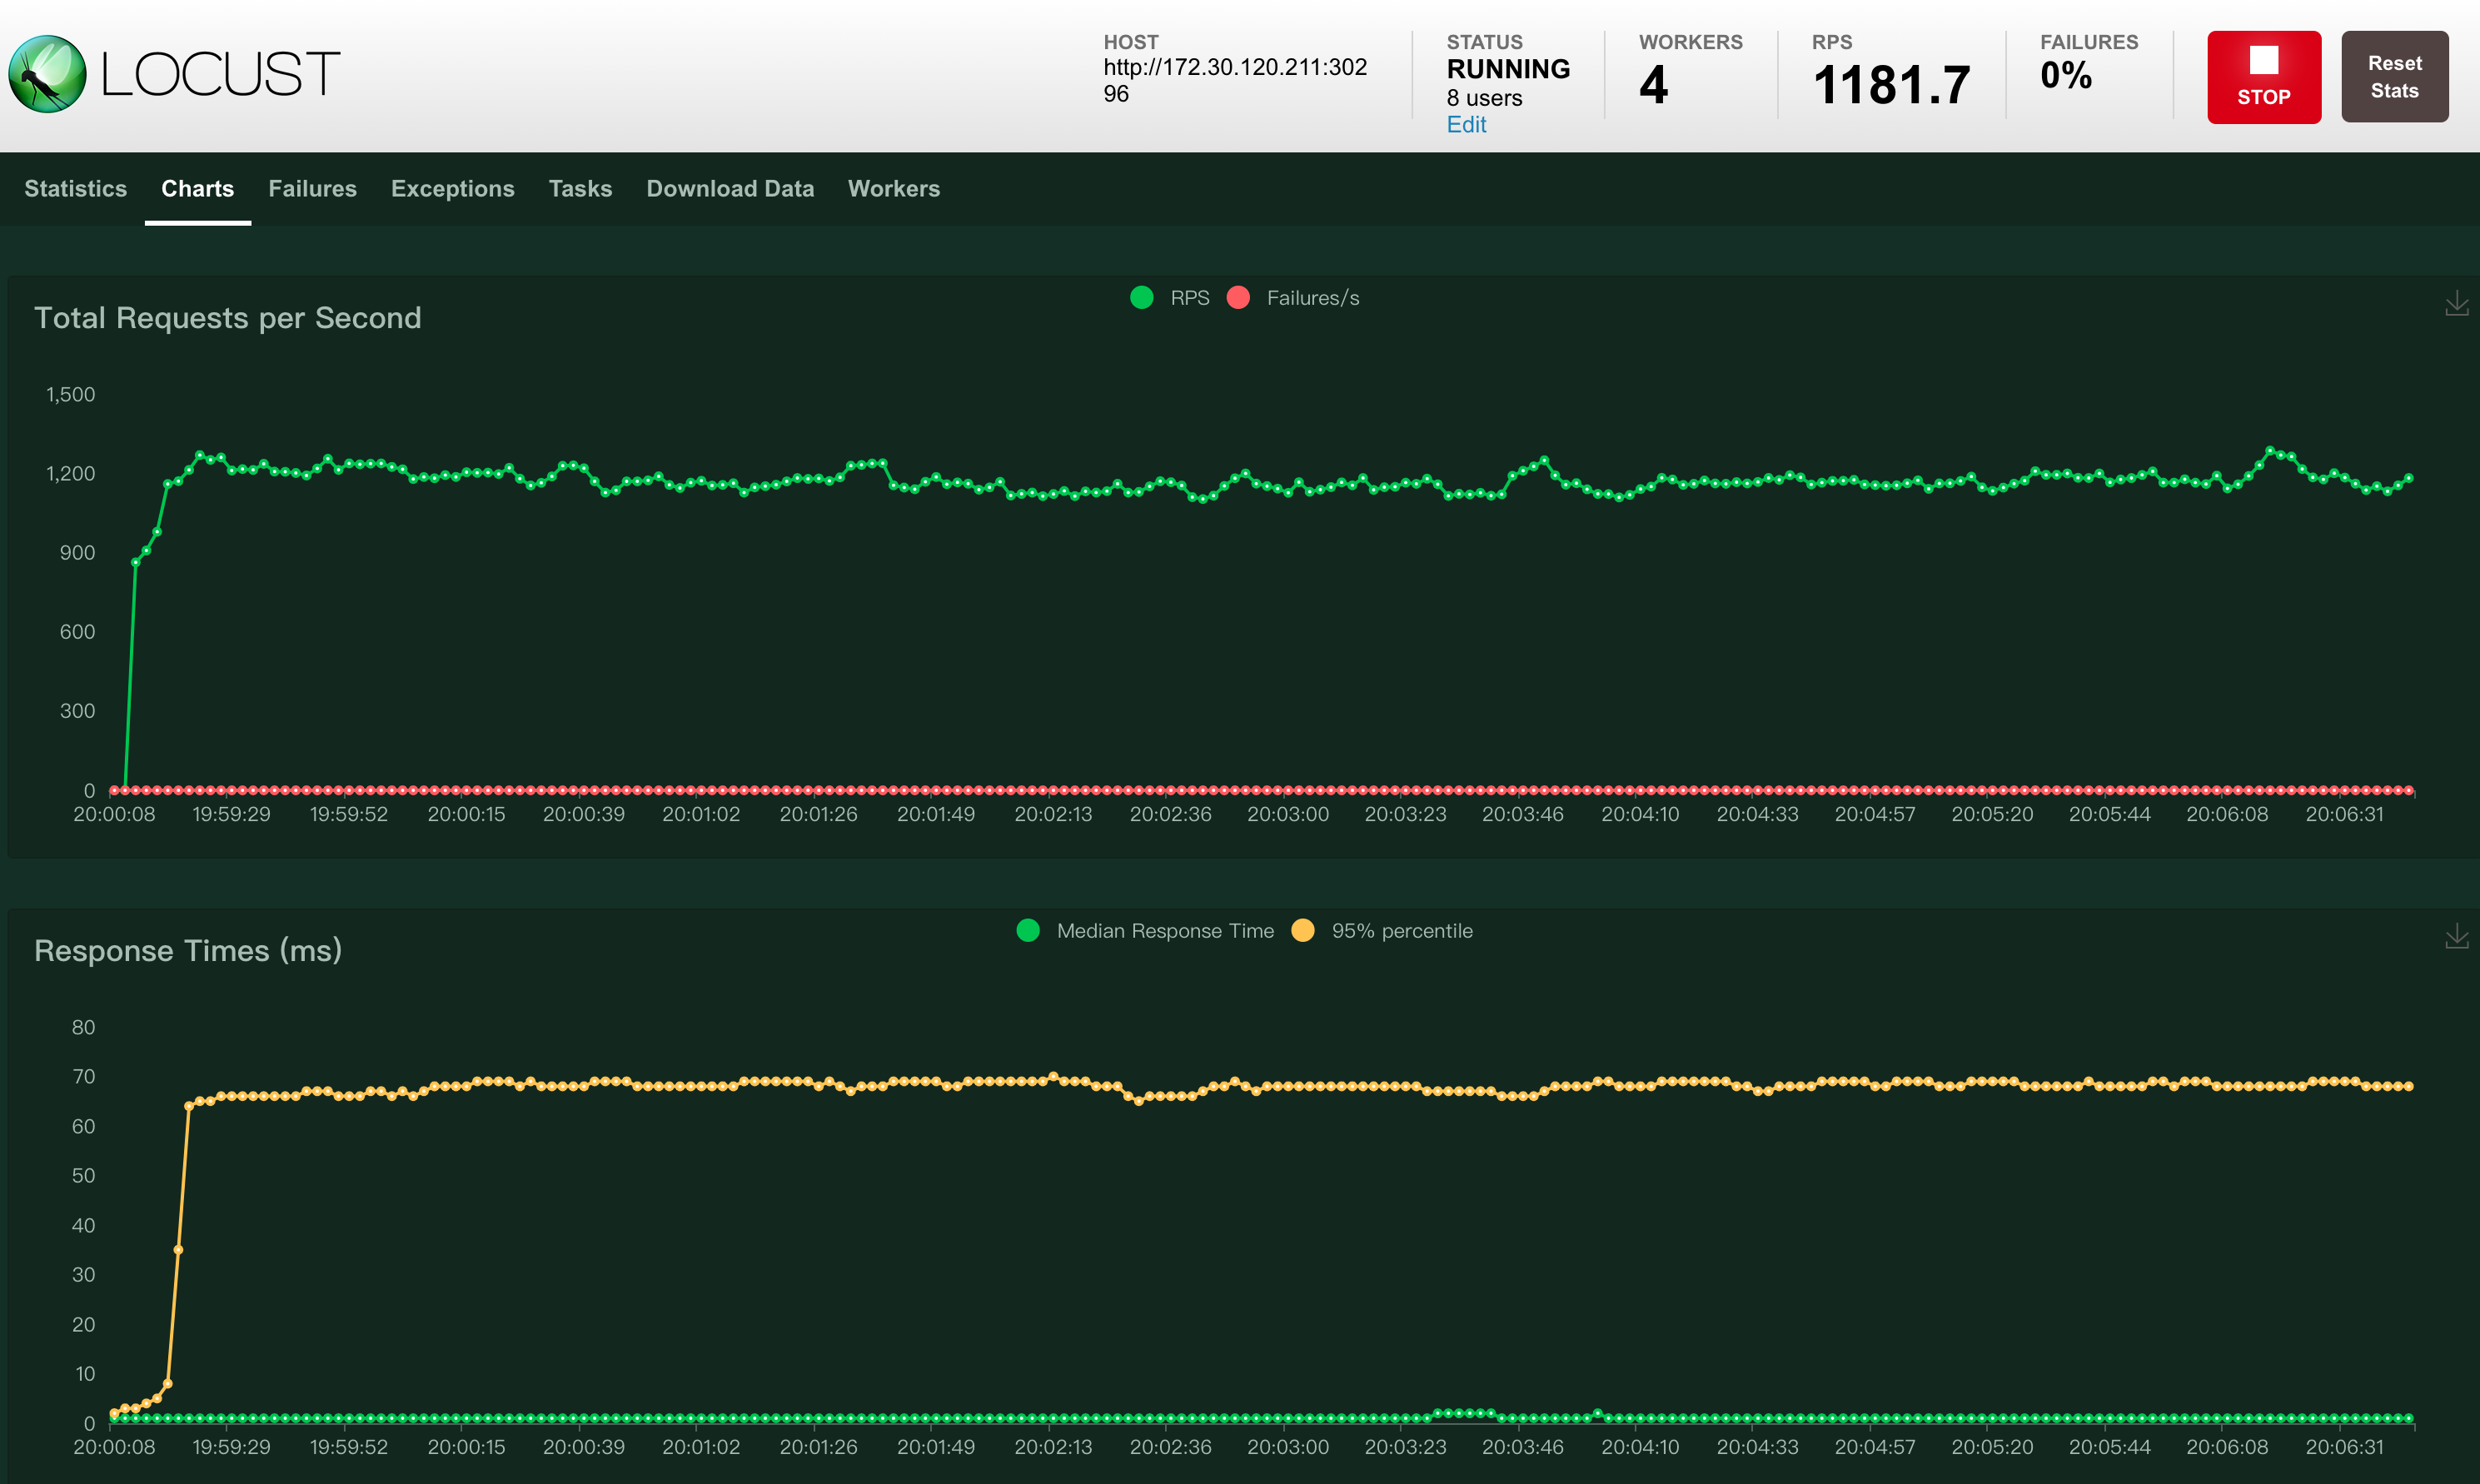Click the Locust logo icon
2480x1484 pixels.
click(47, 74)
